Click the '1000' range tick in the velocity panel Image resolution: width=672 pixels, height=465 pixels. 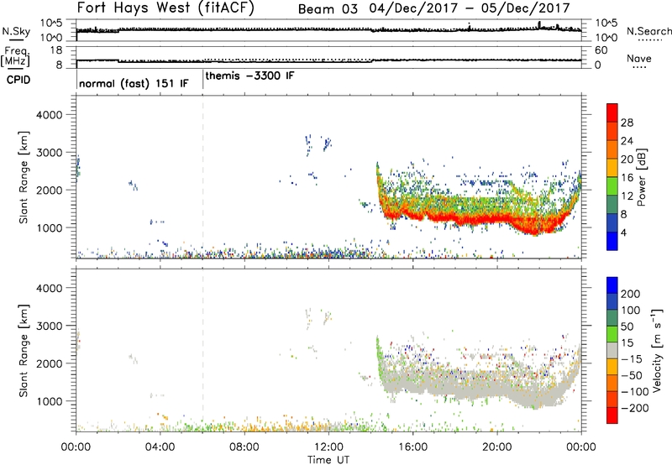coord(50,401)
